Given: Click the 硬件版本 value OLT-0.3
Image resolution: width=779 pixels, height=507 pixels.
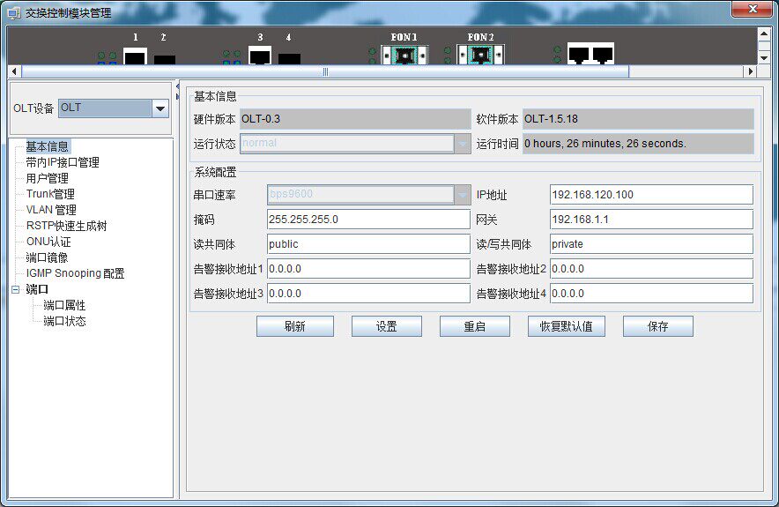Looking at the screenshot, I should [355, 119].
